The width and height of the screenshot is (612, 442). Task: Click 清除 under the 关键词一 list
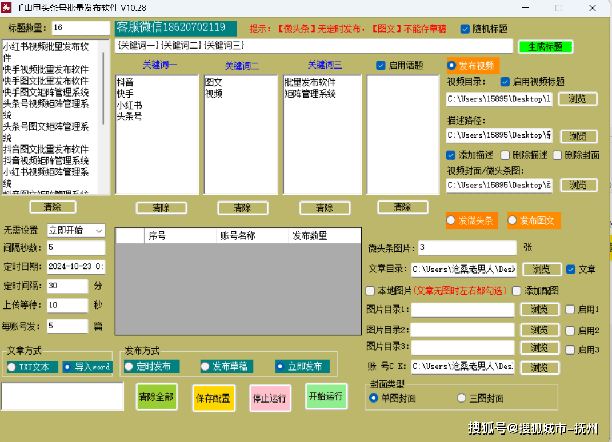pyautogui.click(x=161, y=208)
